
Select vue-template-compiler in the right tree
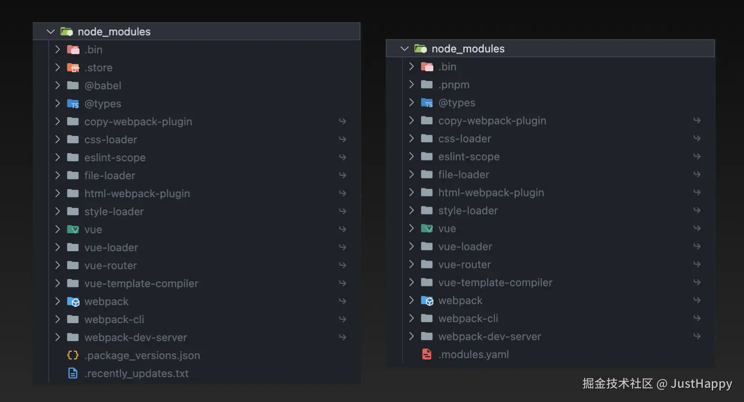[495, 282]
